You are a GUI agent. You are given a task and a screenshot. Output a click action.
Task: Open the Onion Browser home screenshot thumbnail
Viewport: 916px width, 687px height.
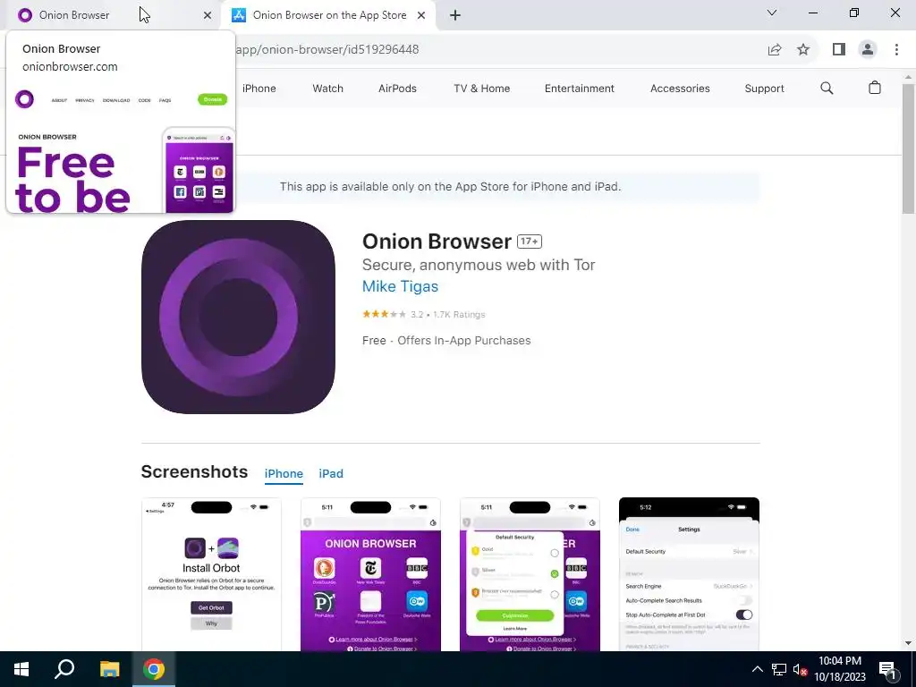[x=370, y=574]
